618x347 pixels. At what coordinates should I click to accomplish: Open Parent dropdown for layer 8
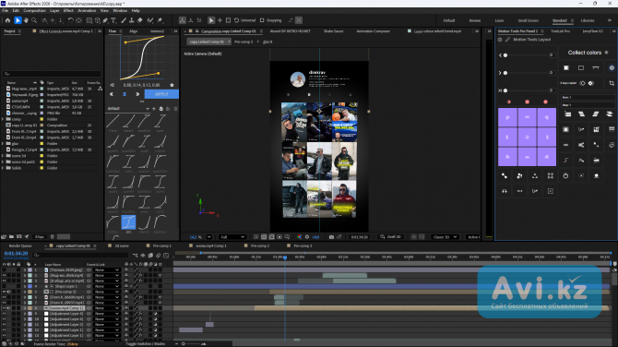[107, 308]
